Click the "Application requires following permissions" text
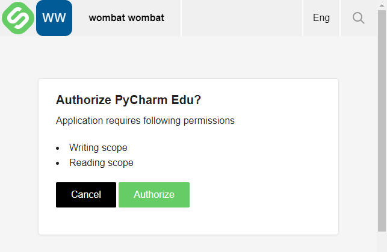The height and width of the screenshot is (252, 387). pos(145,120)
